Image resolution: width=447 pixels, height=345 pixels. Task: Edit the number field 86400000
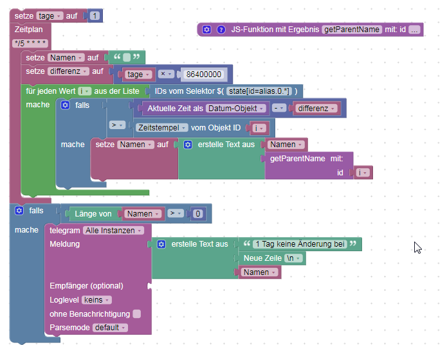[203, 75]
